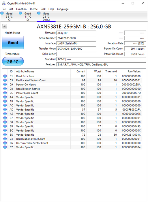Select the Reallocated Sectors Count attribute name
This screenshot has height=202, width=148.
(31, 80)
